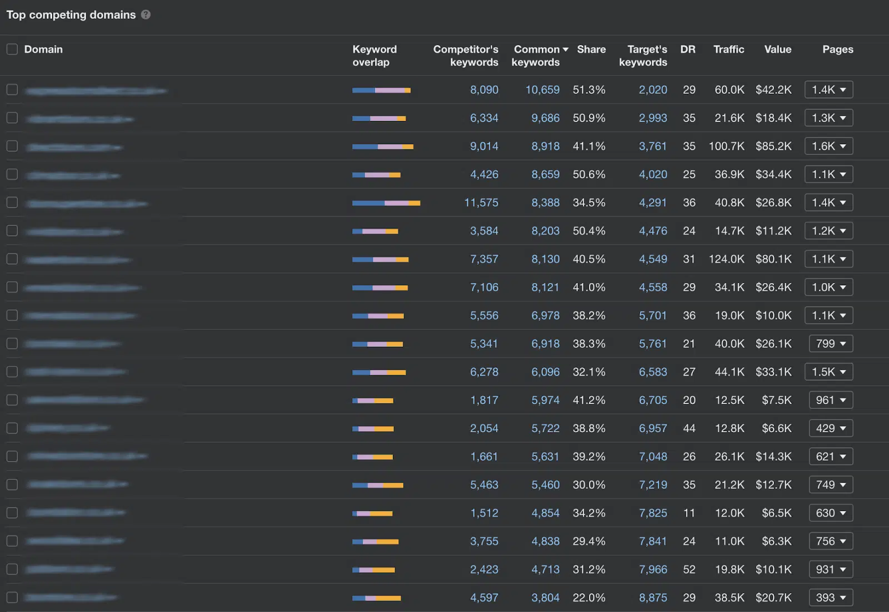Tick the select-all checkbox beside Domain header
The height and width of the screenshot is (612, 889).
click(12, 49)
